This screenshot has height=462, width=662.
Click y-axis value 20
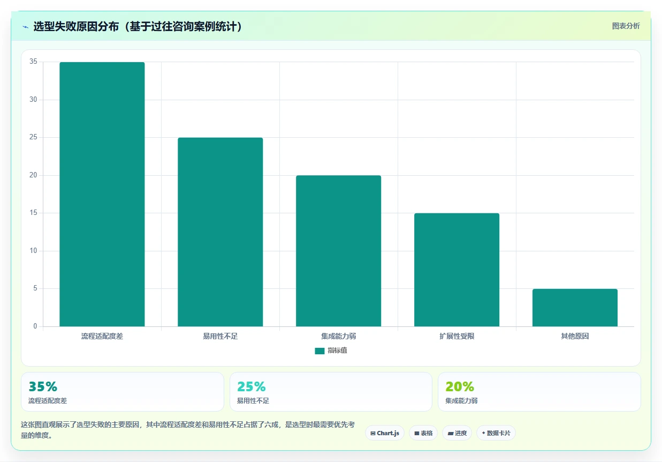click(33, 175)
